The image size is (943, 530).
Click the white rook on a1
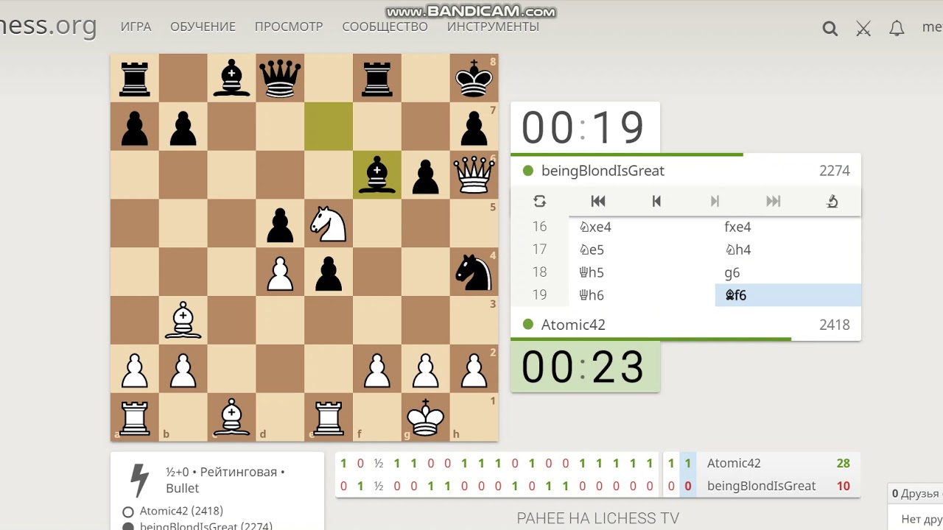tap(135, 417)
